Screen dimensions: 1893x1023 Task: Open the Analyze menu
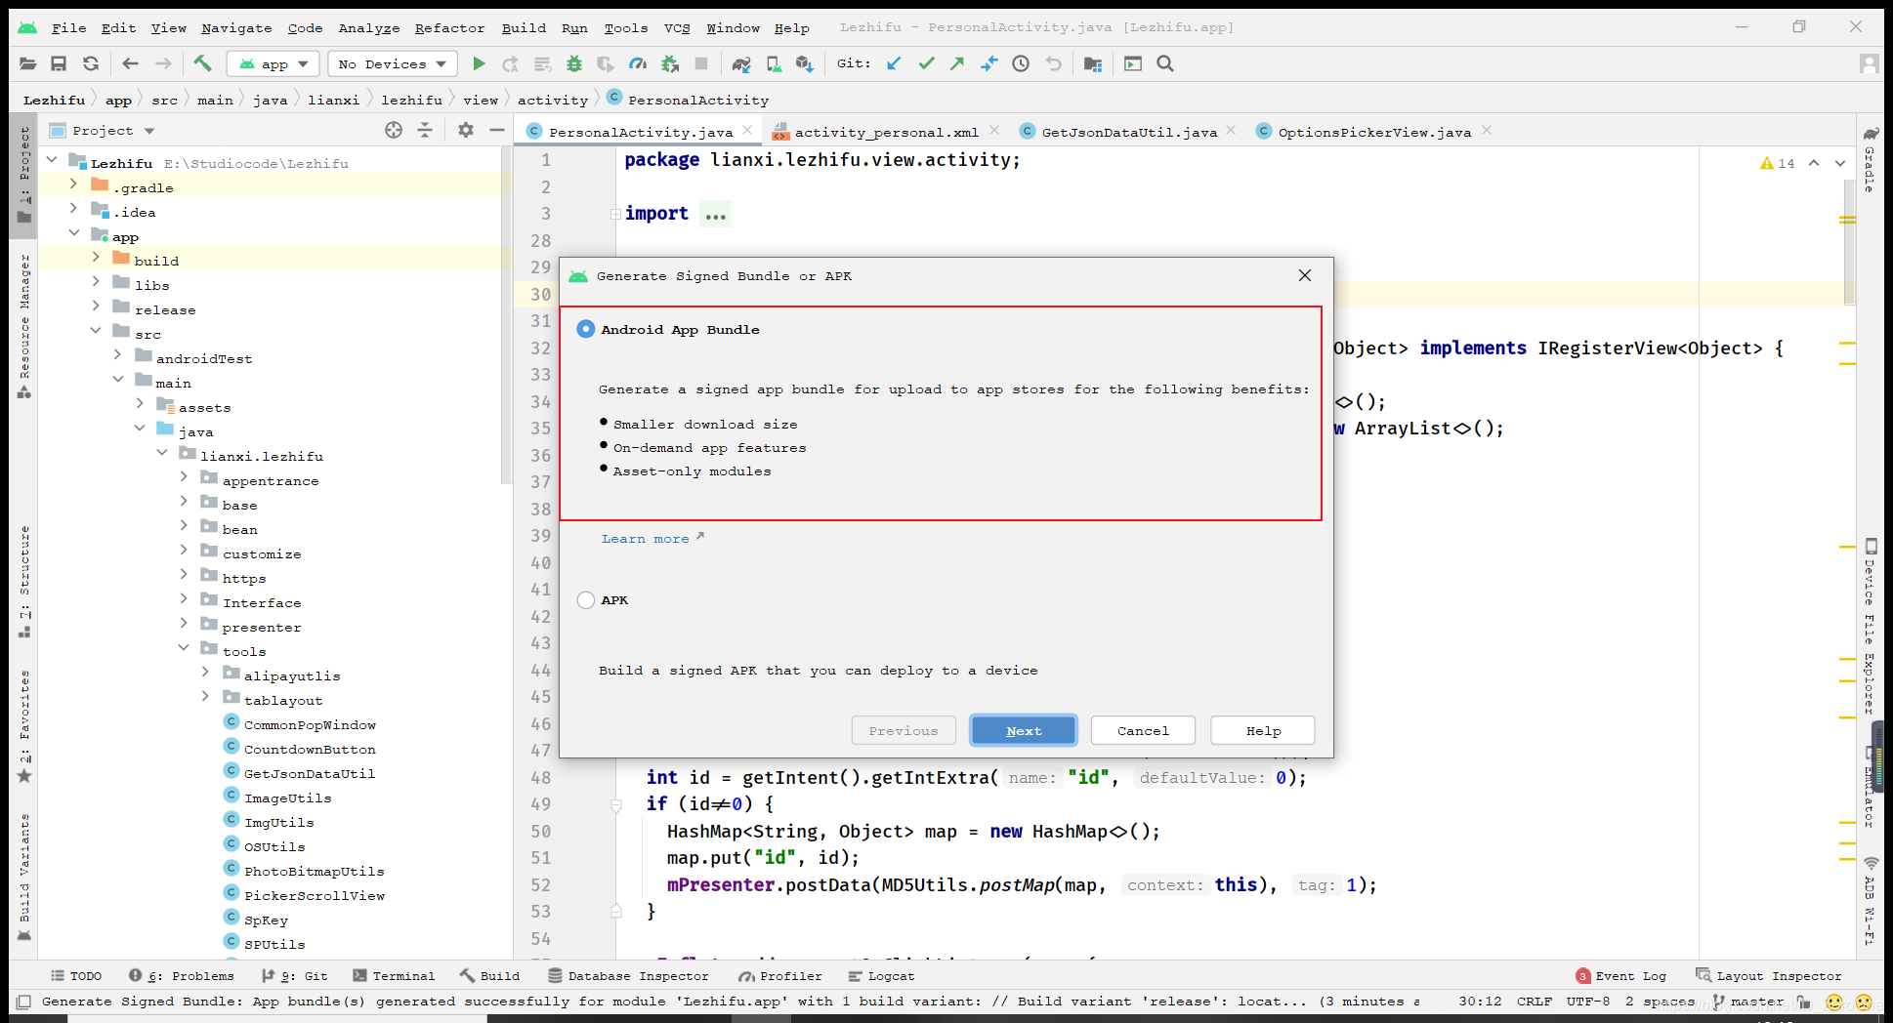coord(368,28)
